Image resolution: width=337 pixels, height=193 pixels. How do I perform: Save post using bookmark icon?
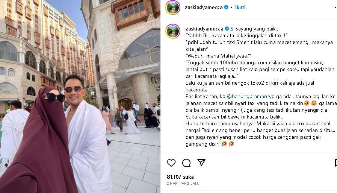336,163
